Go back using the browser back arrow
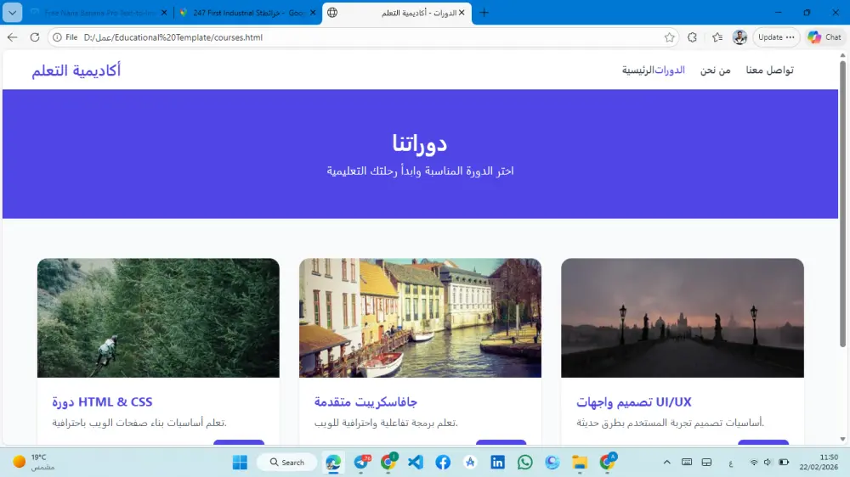Image resolution: width=850 pixels, height=477 pixels. [x=13, y=37]
